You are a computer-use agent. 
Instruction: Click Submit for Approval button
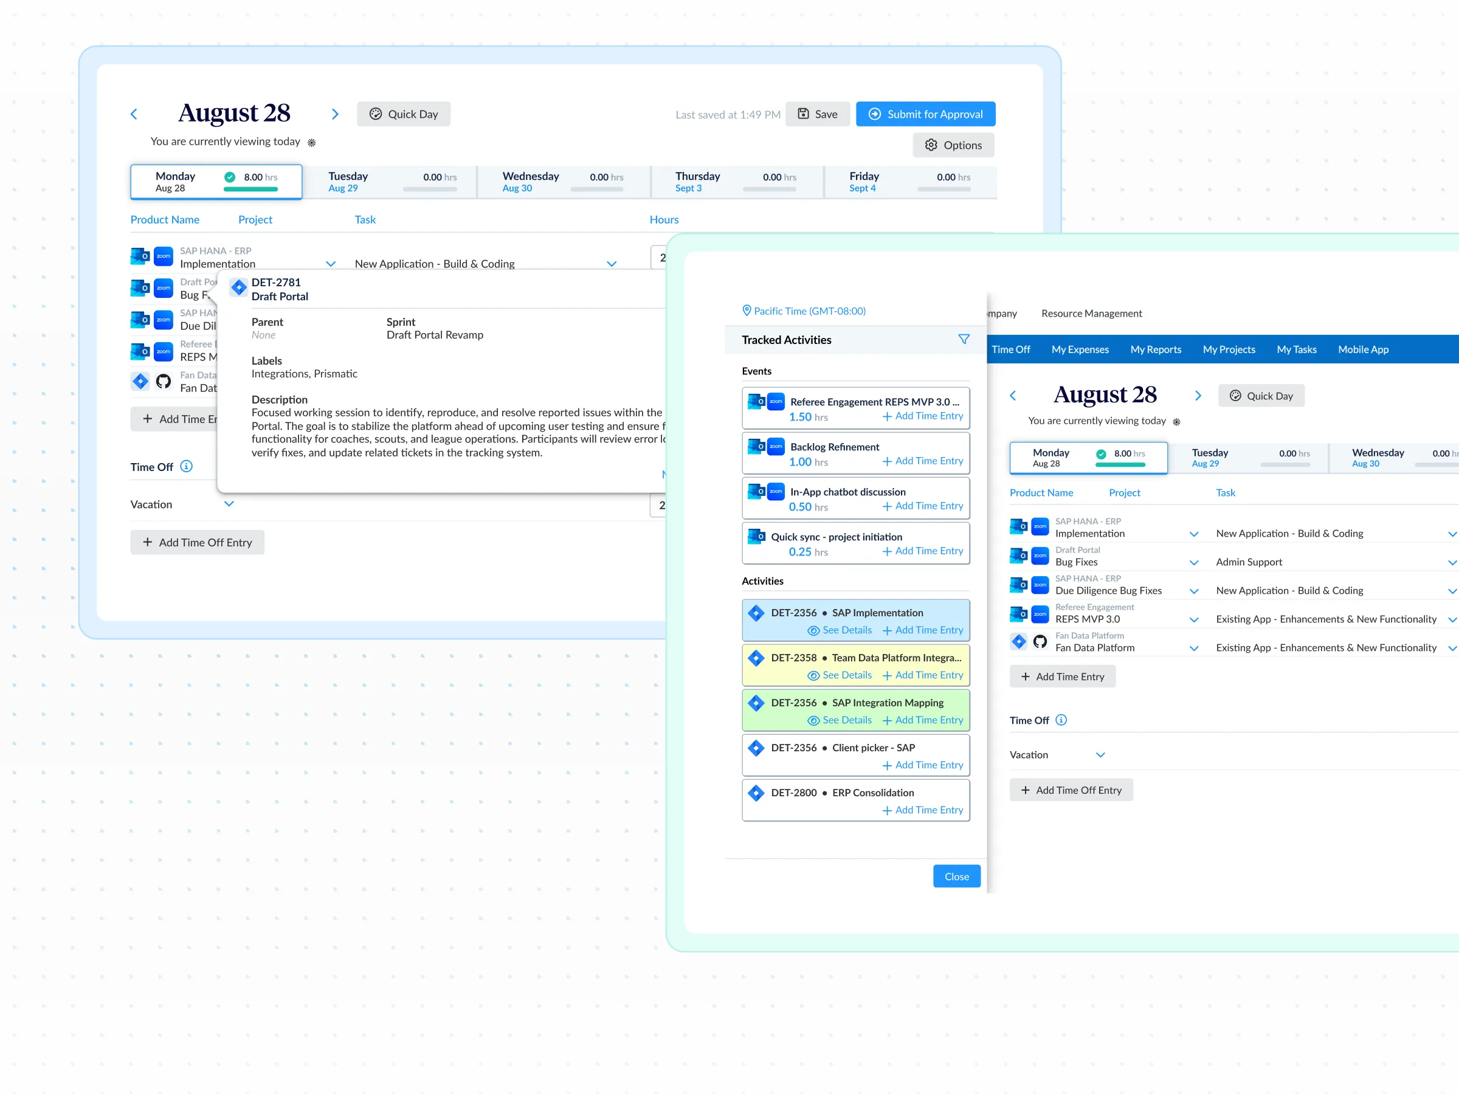pyautogui.click(x=925, y=114)
